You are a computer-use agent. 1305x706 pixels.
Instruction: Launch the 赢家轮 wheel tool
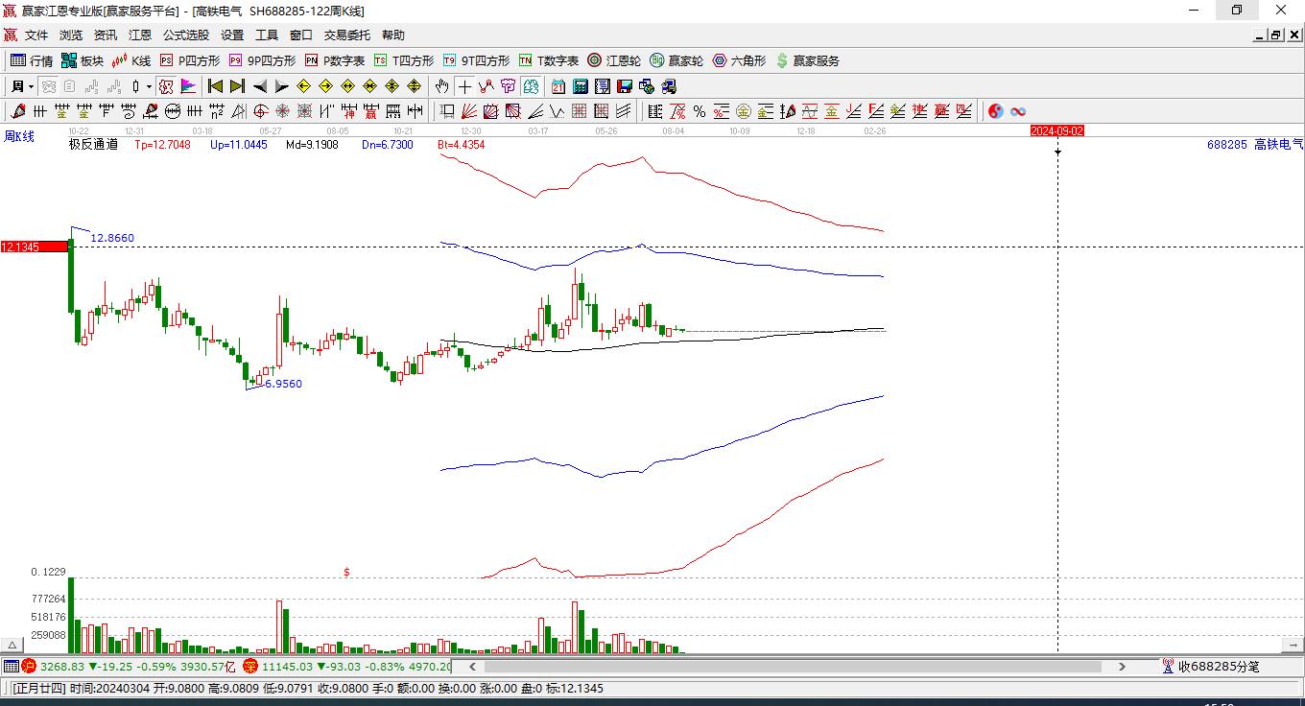click(x=676, y=60)
